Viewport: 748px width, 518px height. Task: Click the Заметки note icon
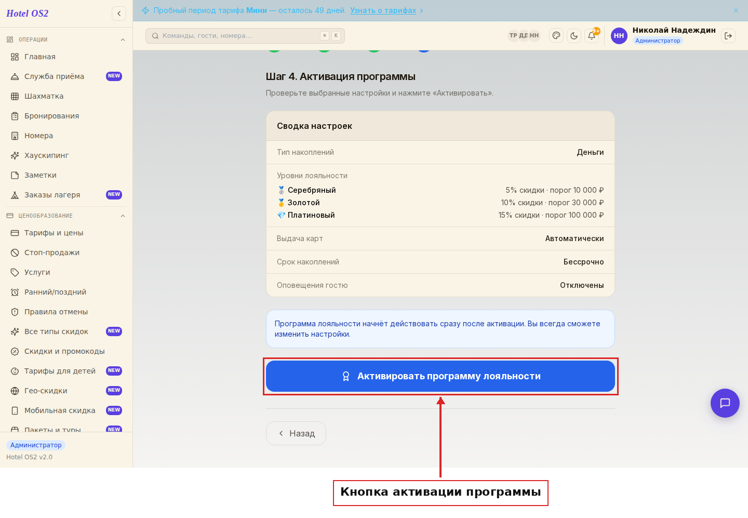pos(15,175)
